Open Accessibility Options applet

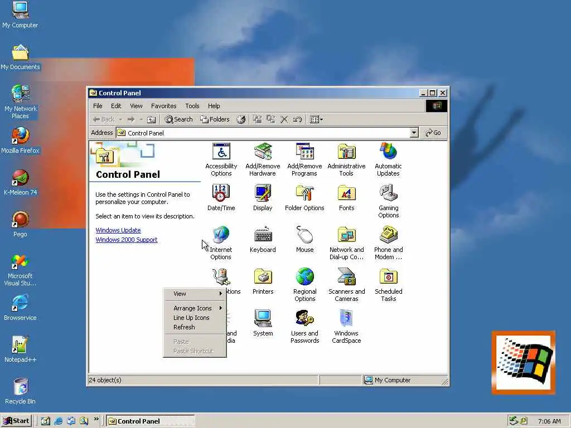tap(221, 159)
